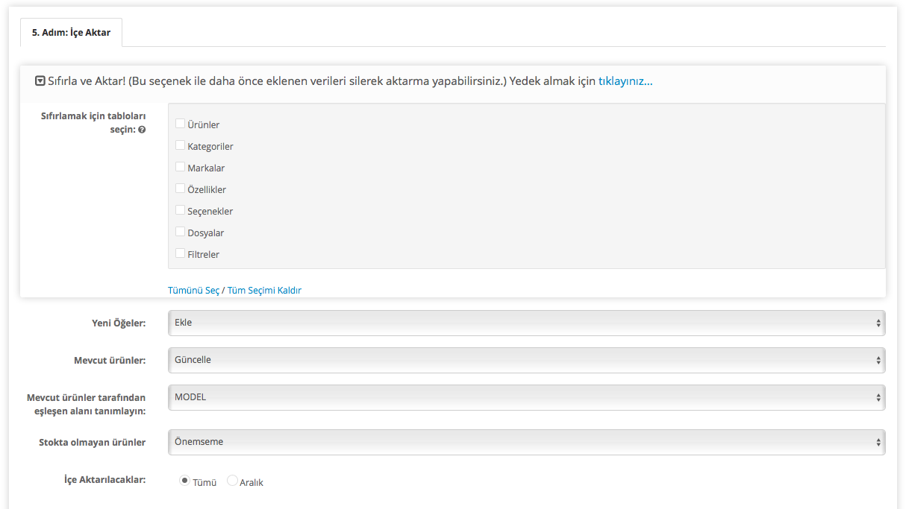Click the tıklayınız backup link
Image resolution: width=906 pixels, height=509 pixels.
625,81
